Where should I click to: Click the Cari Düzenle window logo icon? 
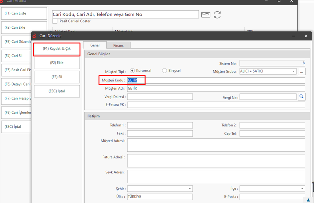click(35, 36)
